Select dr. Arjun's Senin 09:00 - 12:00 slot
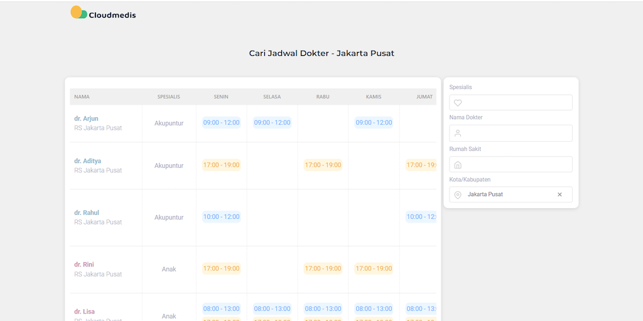643x321 pixels. (221, 123)
